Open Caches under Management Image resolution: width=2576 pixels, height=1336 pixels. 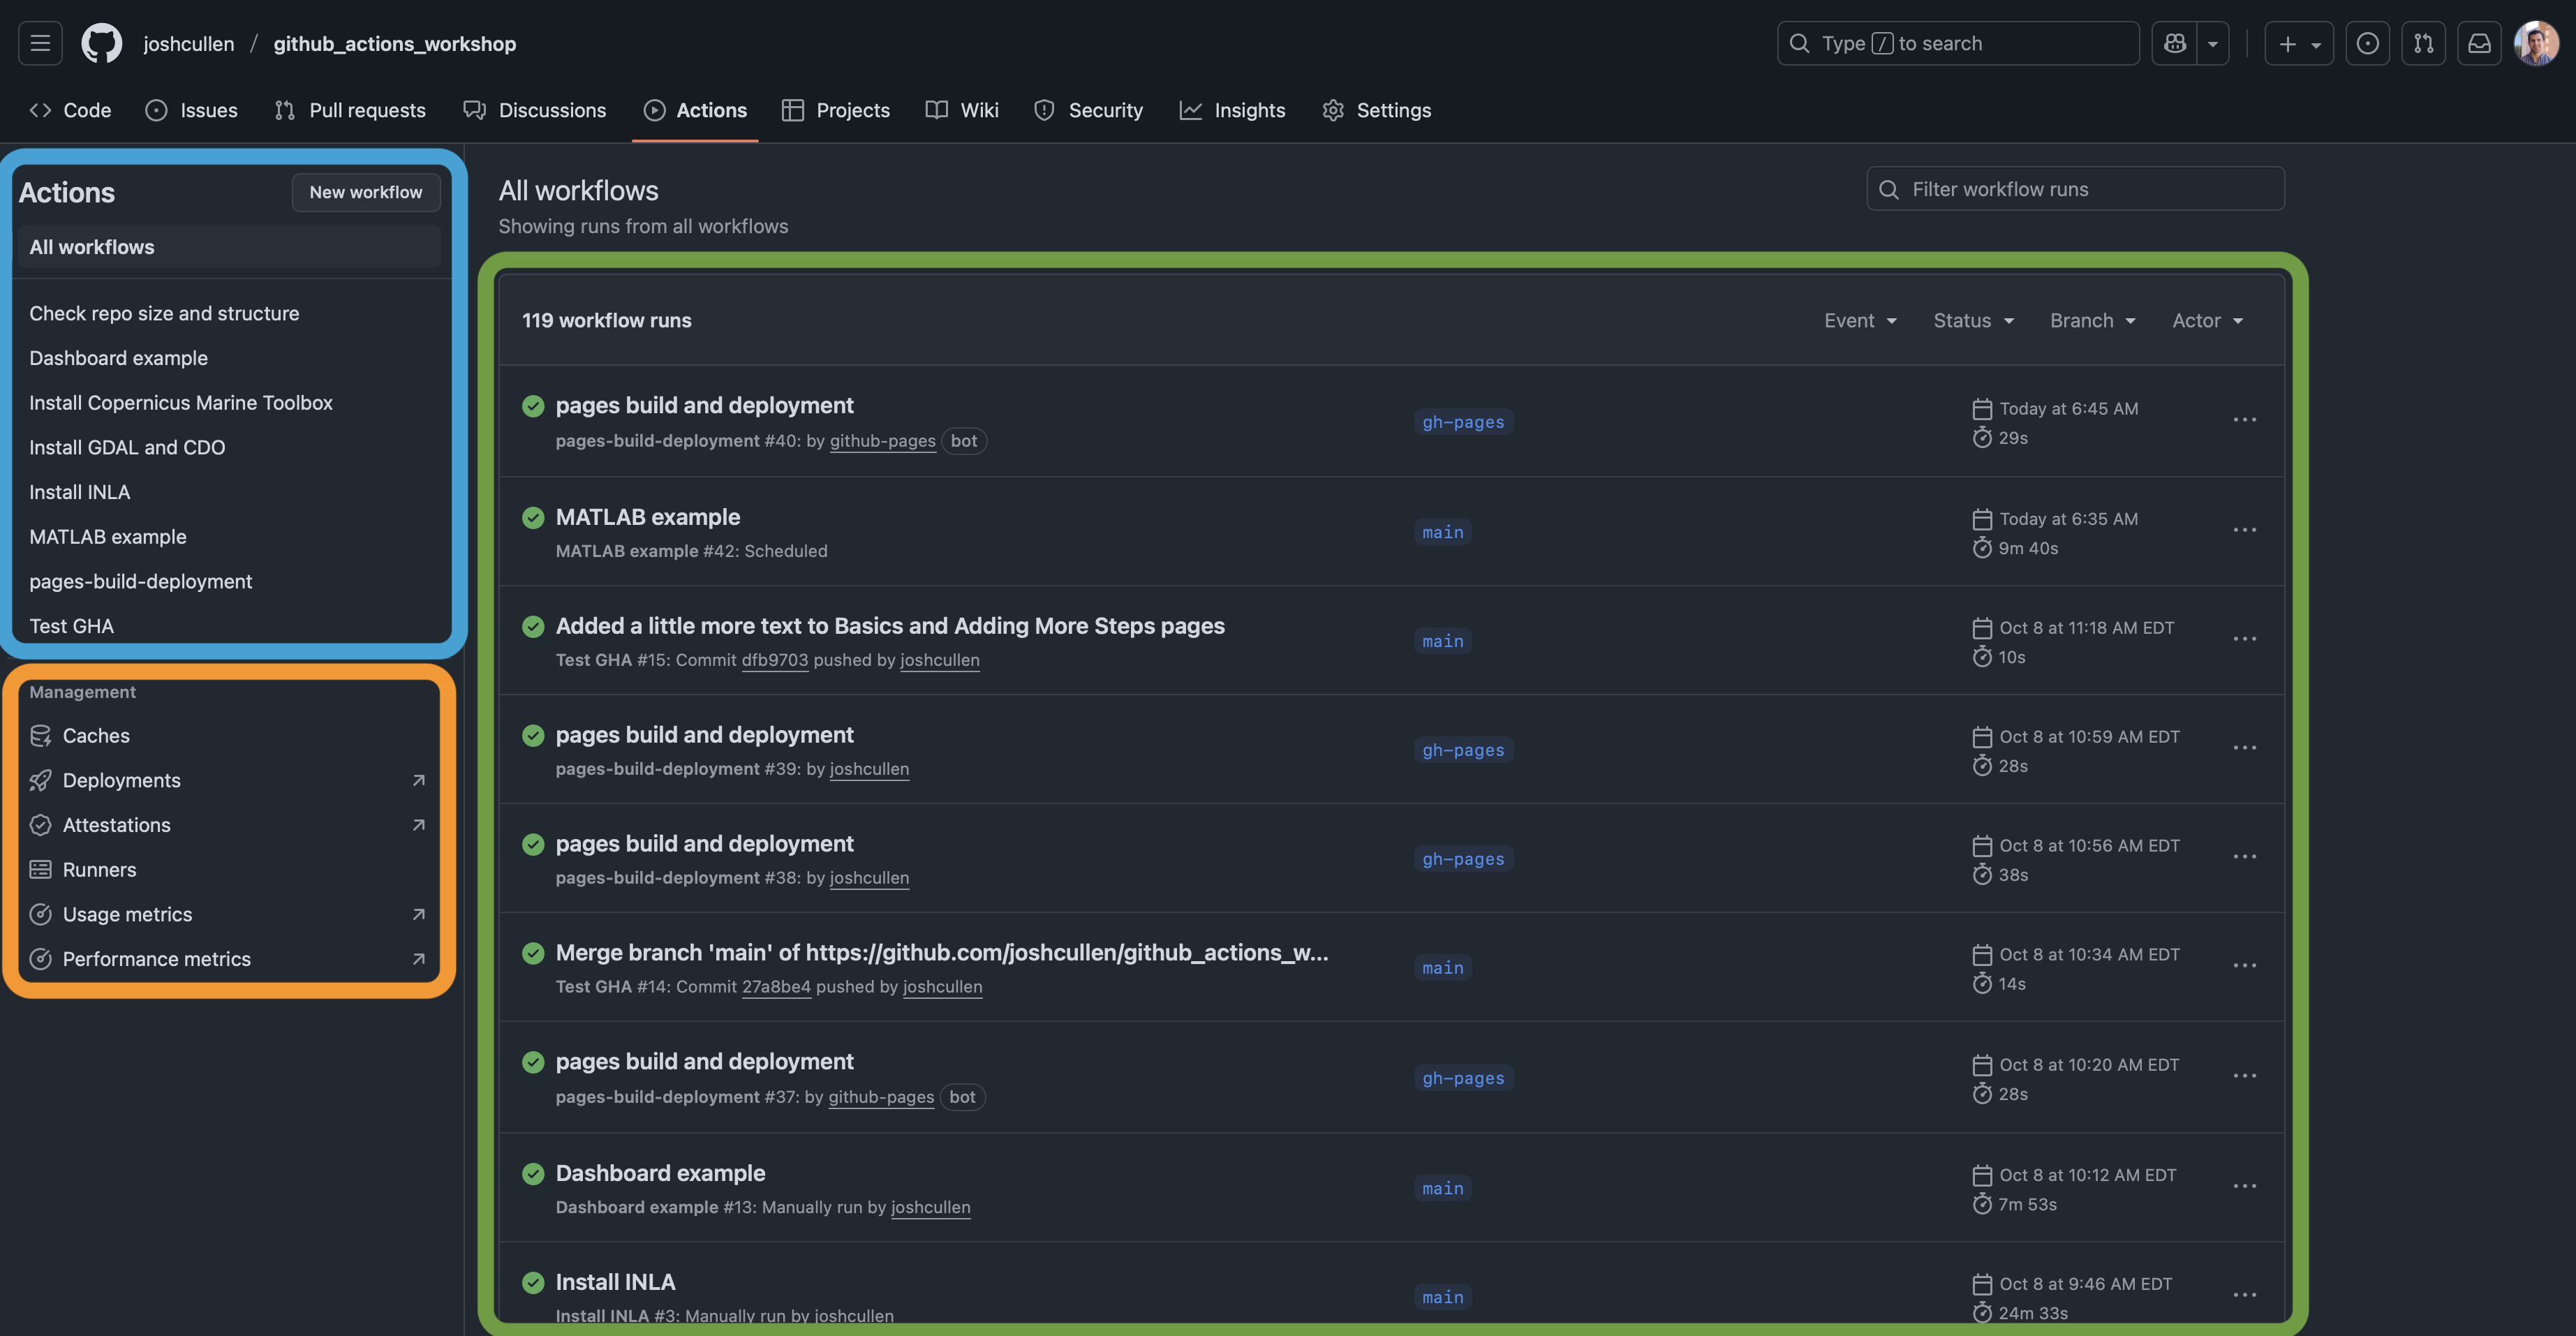(96, 736)
